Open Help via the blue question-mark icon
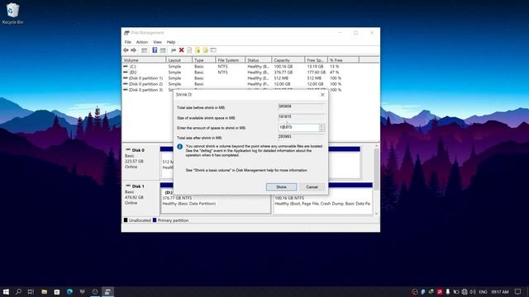529x297 pixels. [x=155, y=50]
